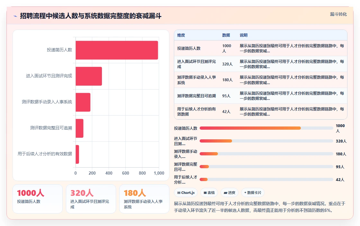Click the 测评数据完整且可追溯 chart bar
Viewport: 360px width, 226px height.
(x=79, y=128)
